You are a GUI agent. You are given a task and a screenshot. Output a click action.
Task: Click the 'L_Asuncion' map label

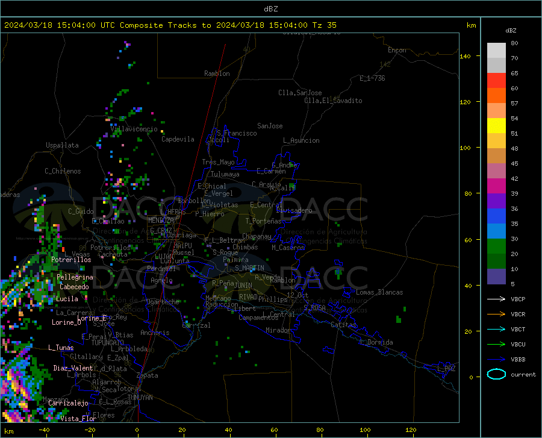pyautogui.click(x=301, y=140)
